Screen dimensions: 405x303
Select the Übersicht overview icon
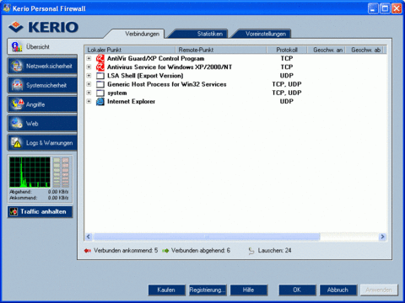click(17, 46)
